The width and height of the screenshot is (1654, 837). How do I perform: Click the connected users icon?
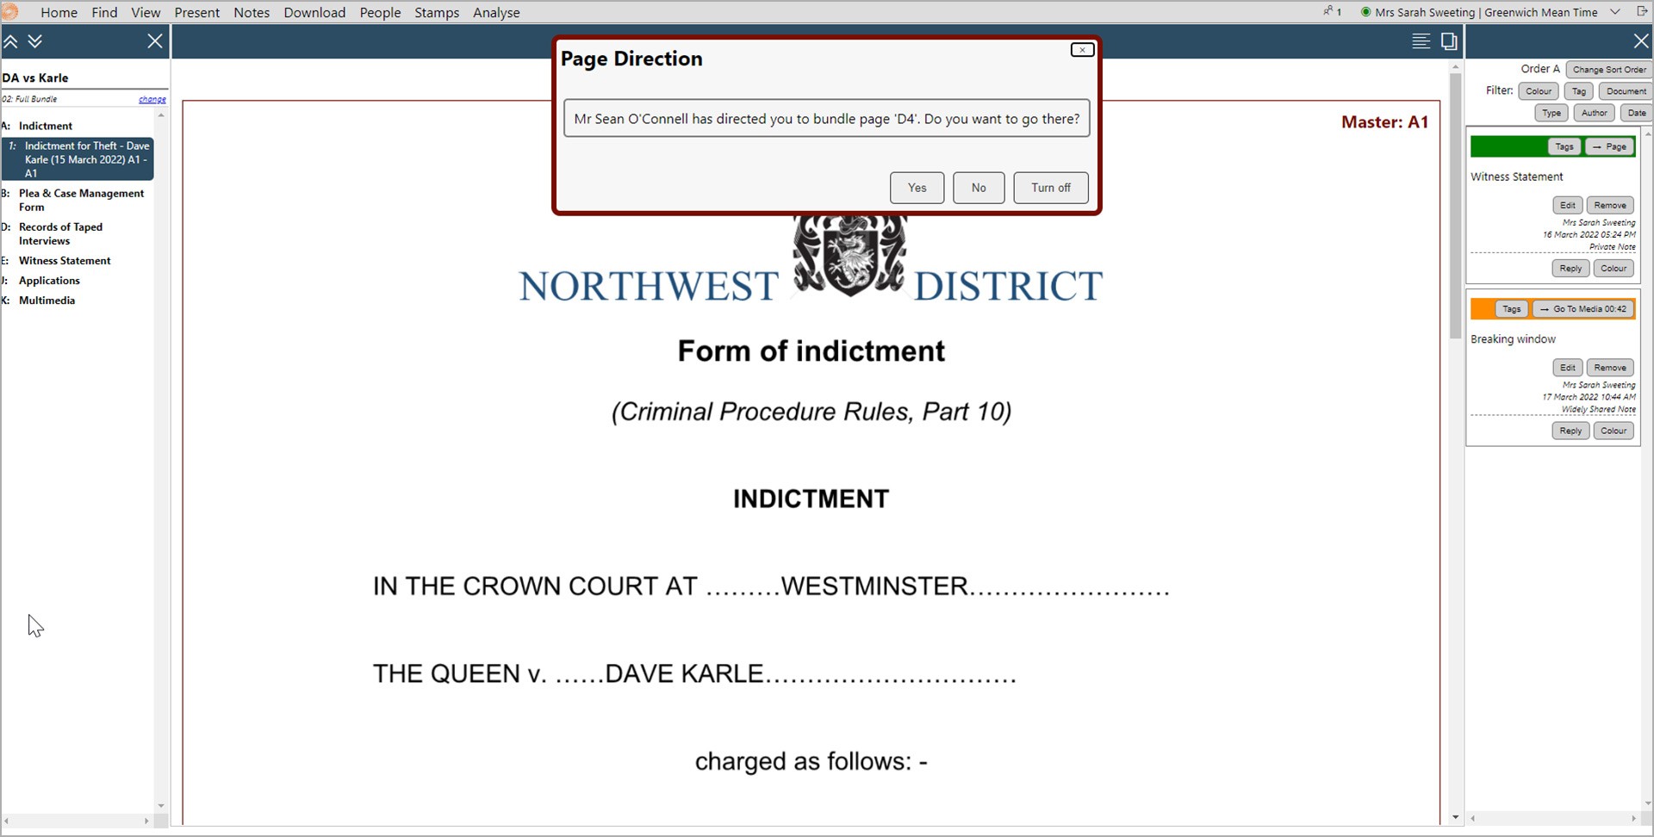[x=1331, y=12]
